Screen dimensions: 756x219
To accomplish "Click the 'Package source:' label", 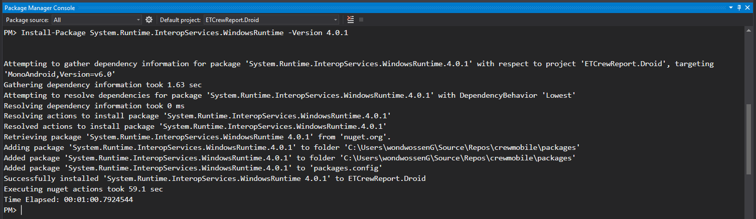I will pyautogui.click(x=28, y=20).
